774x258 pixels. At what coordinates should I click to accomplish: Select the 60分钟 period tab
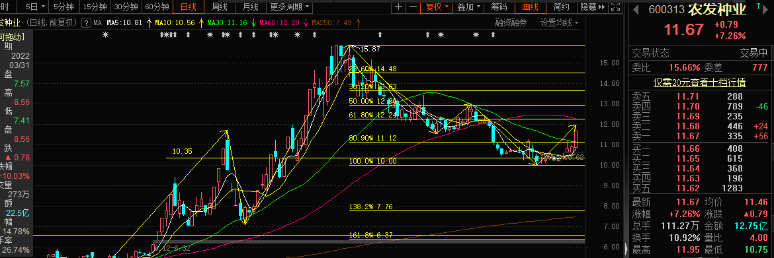coord(157,7)
